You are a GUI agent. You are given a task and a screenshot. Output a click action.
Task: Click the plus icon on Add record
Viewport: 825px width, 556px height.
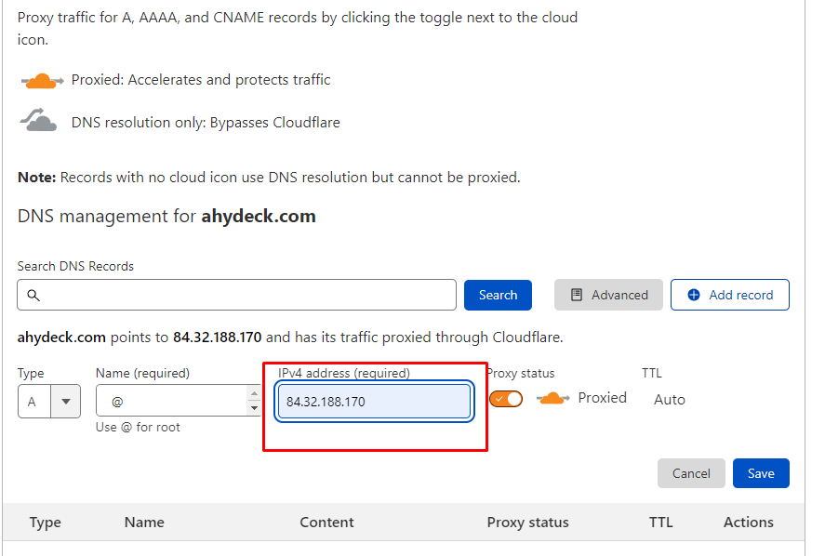tap(694, 295)
